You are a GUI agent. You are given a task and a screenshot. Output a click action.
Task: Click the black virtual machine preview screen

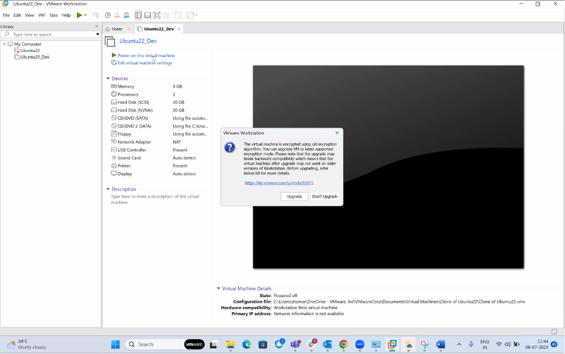(389, 167)
